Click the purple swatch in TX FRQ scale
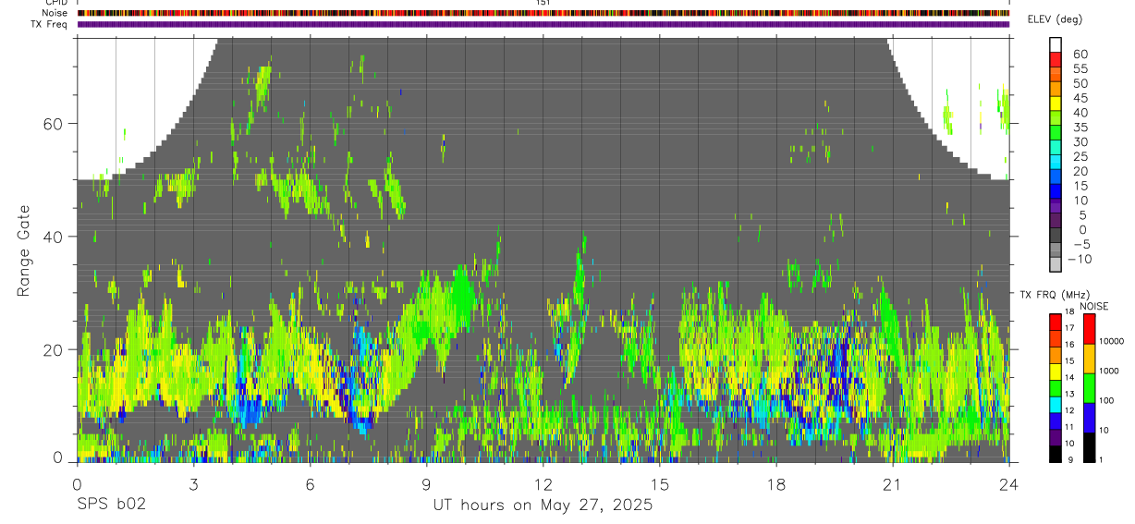The image size is (1135, 524). pos(1056,438)
